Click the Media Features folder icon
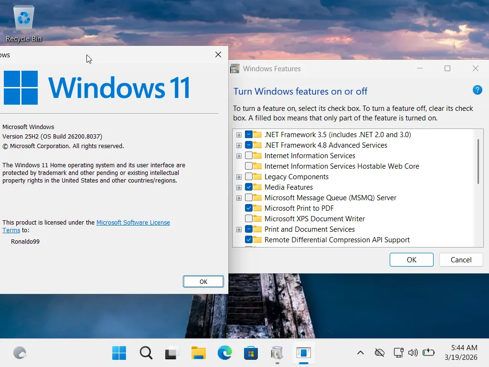This screenshot has width=489, height=367. [x=257, y=187]
